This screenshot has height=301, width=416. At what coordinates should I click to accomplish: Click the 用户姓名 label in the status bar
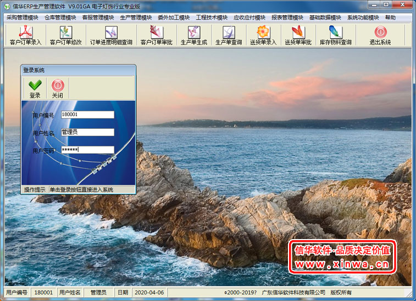click(x=70, y=293)
